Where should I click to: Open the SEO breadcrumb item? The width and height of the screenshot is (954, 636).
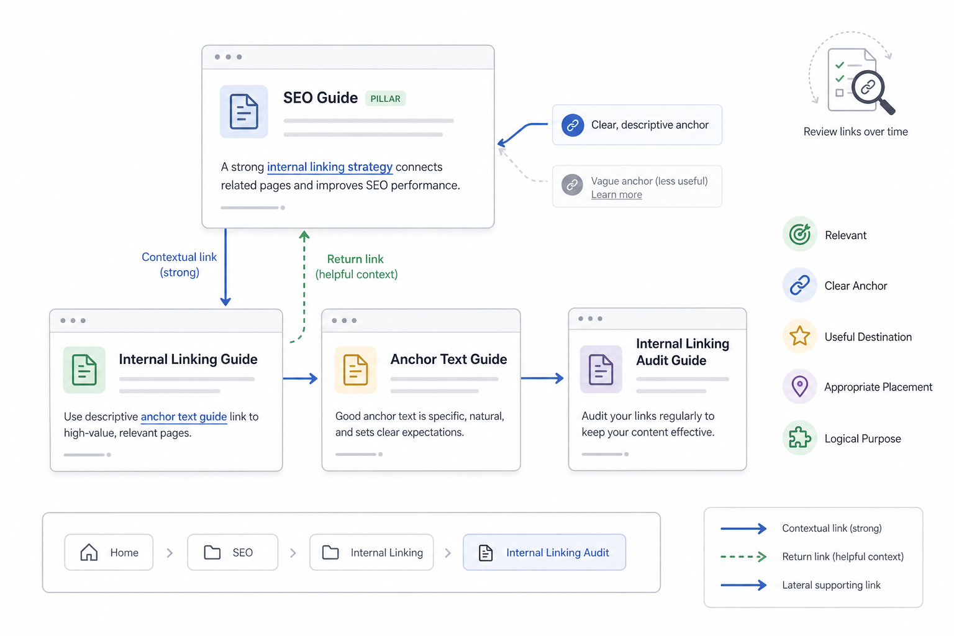(233, 552)
